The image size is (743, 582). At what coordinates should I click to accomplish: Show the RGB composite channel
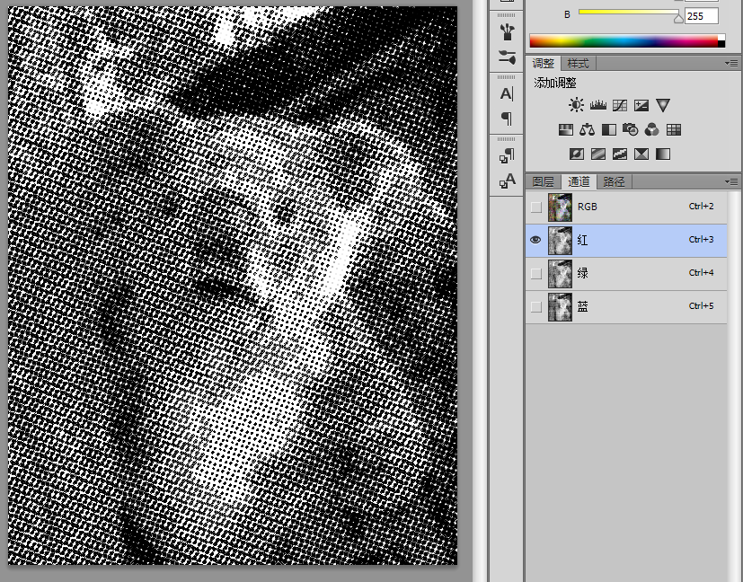pyautogui.click(x=536, y=207)
